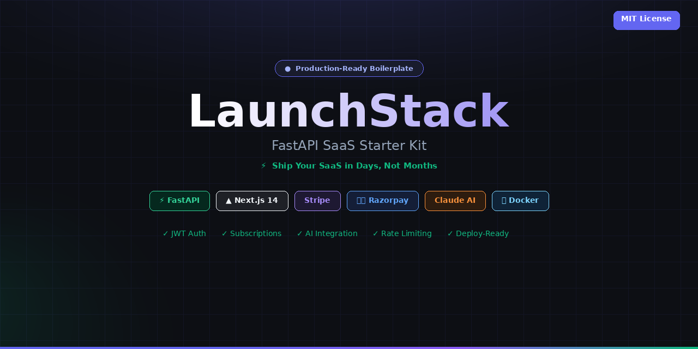Select the FastAPI tech tab
This screenshot has width=698, height=349.
tap(179, 201)
